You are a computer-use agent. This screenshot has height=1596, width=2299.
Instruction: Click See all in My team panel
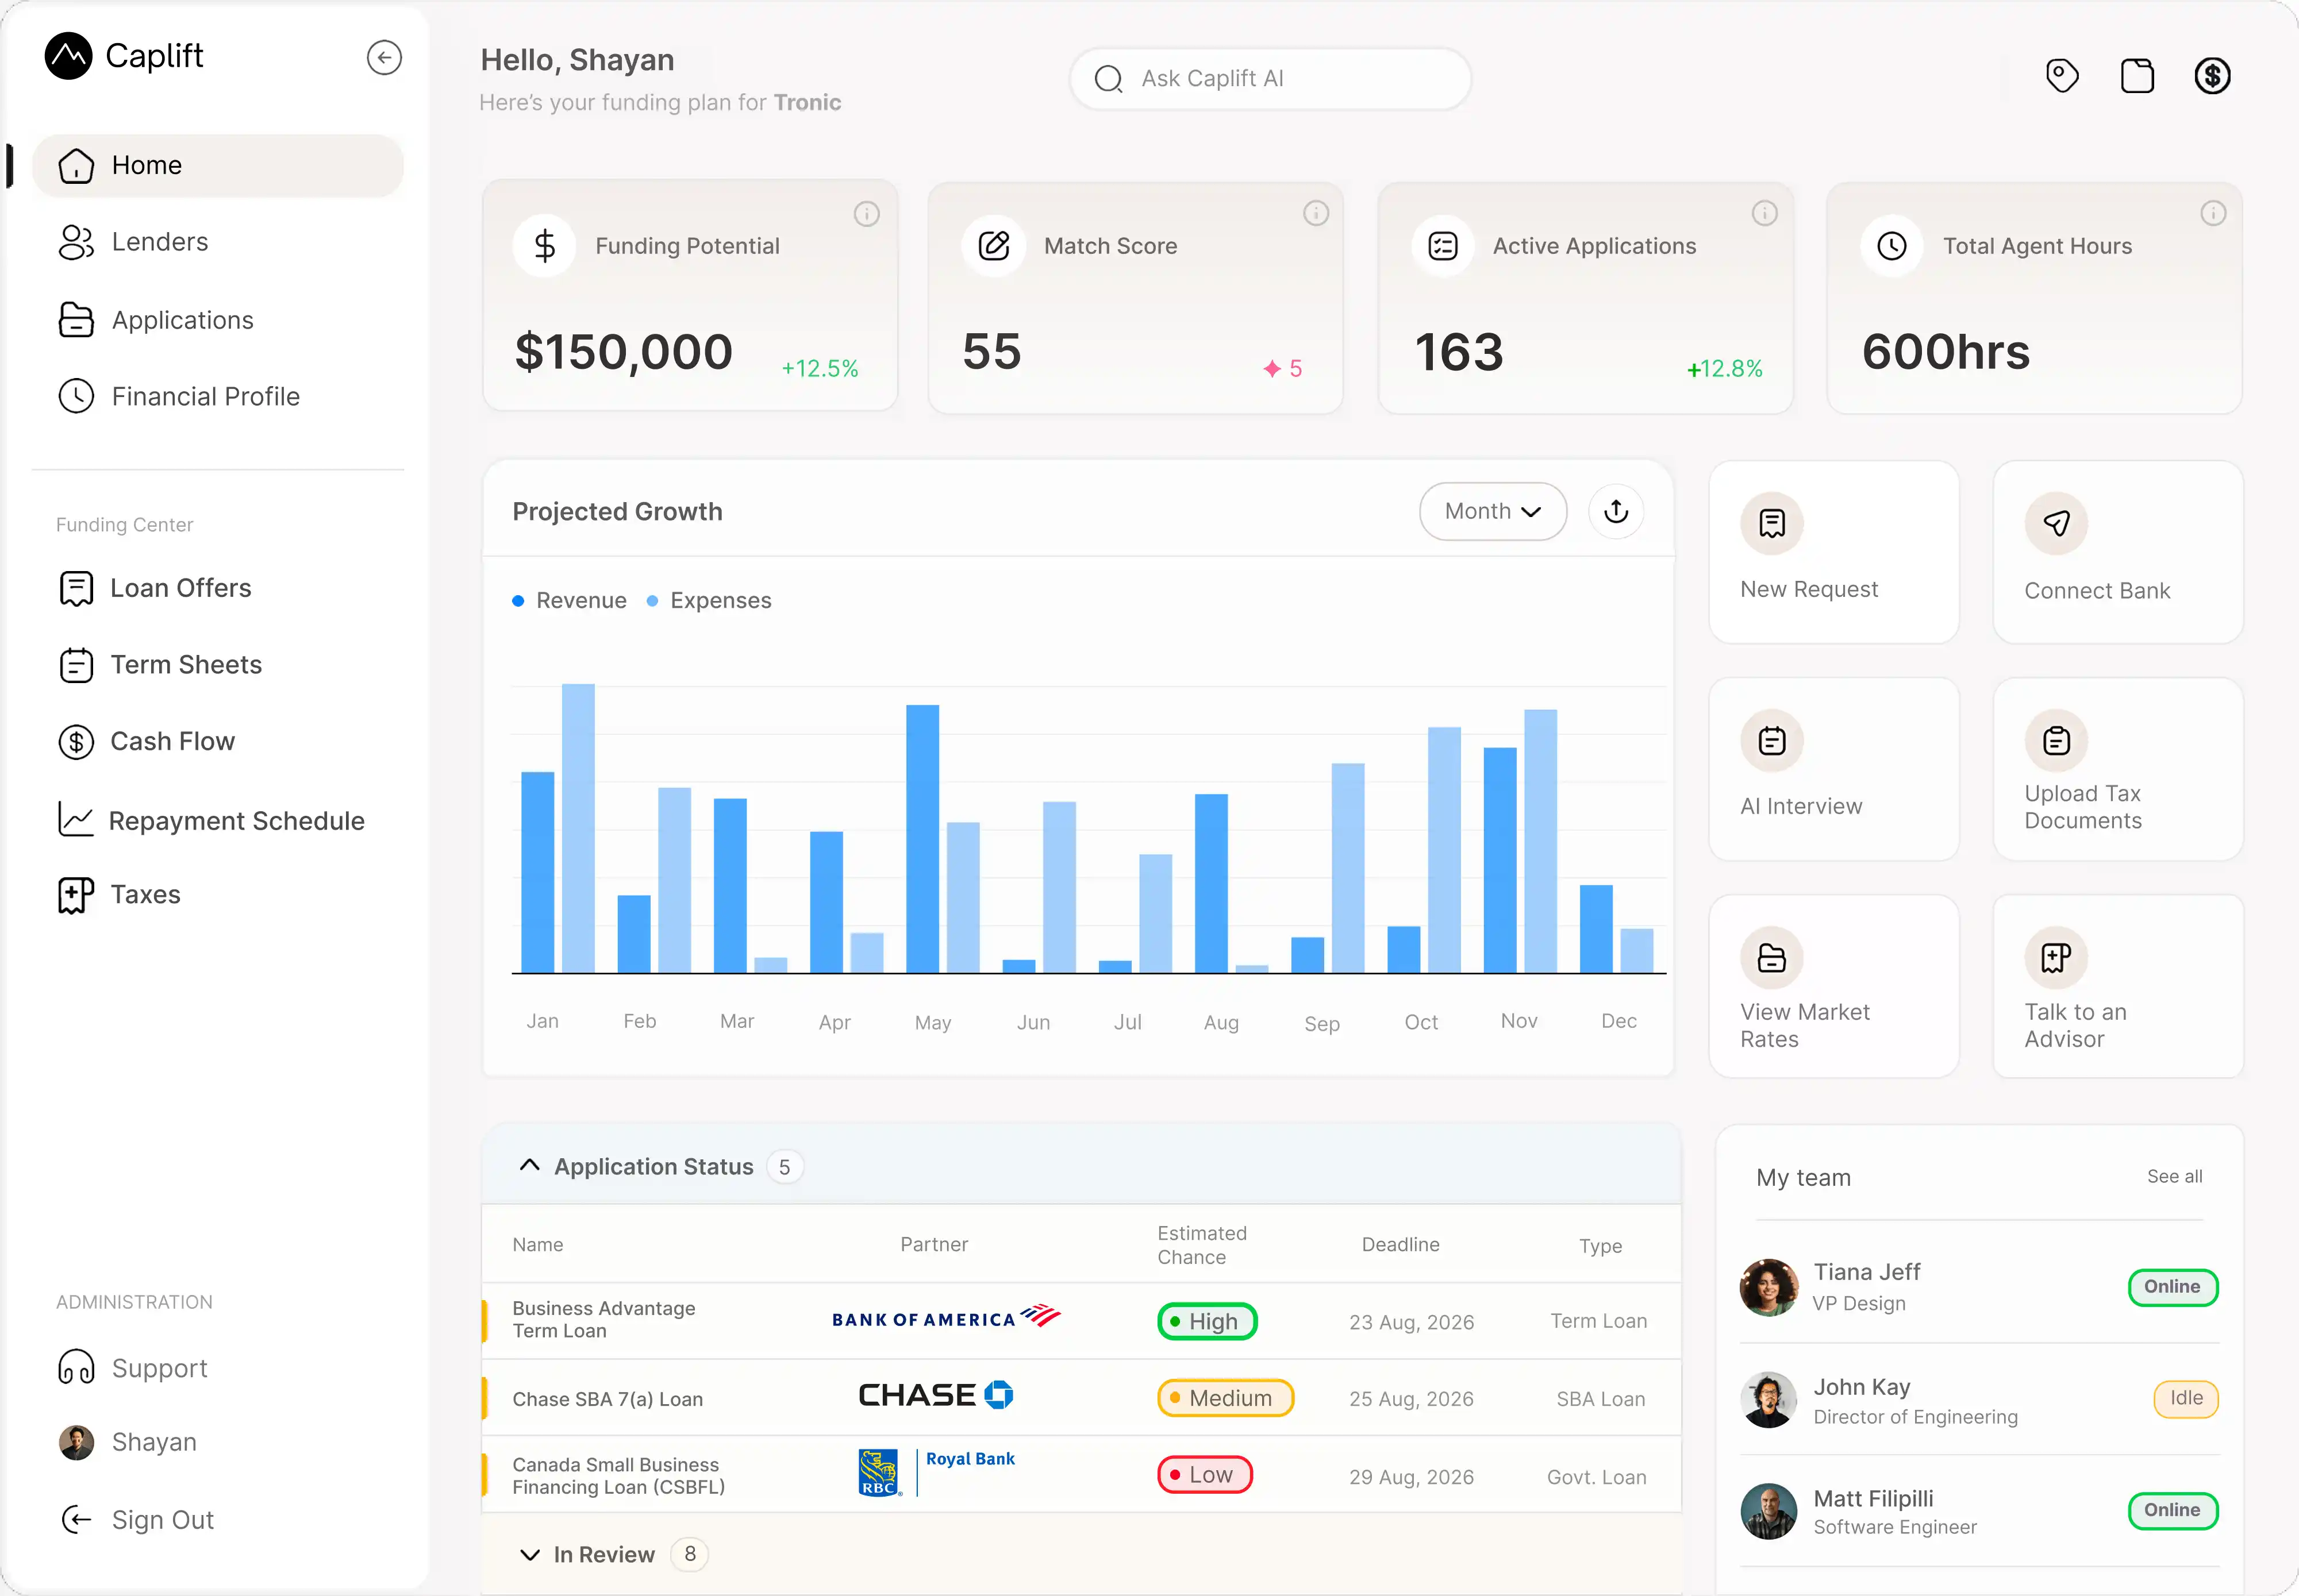pos(2175,1176)
